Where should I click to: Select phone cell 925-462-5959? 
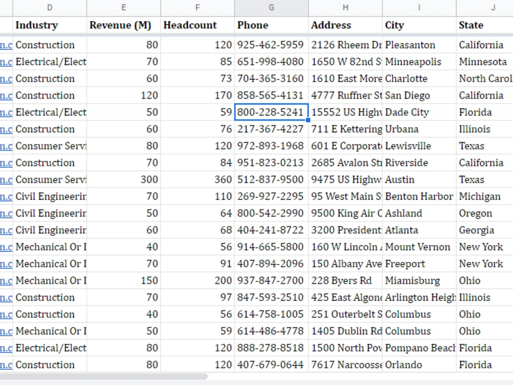[271, 45]
